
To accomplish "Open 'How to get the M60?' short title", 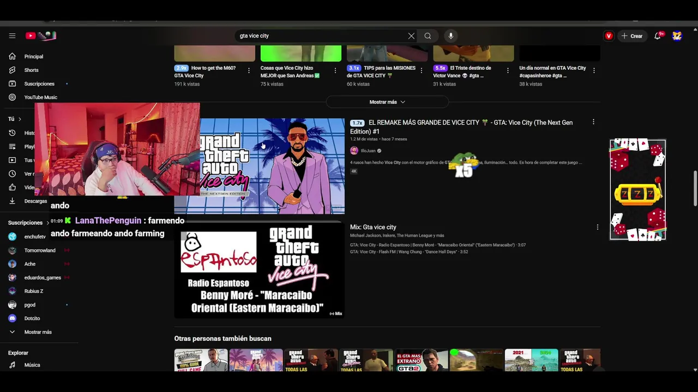I will [x=205, y=72].
